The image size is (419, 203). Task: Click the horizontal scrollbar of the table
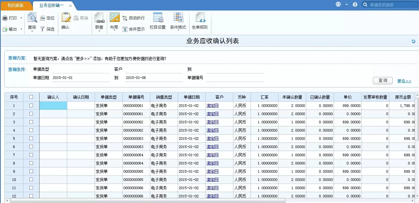tap(148, 200)
